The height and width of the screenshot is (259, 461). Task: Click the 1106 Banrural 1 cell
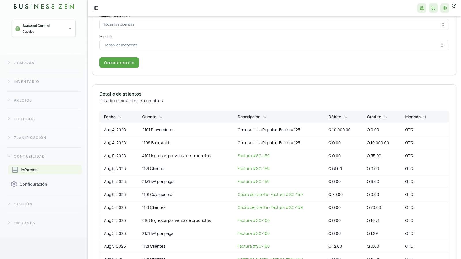pos(156,143)
